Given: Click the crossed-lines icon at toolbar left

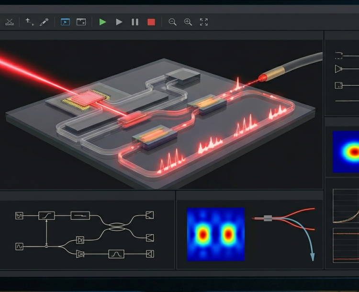Looking at the screenshot, I should pyautogui.click(x=10, y=22).
